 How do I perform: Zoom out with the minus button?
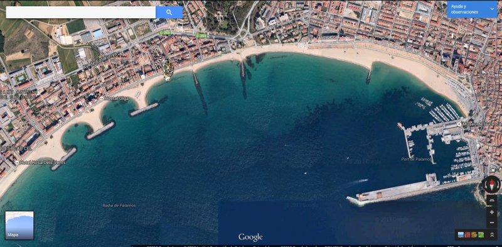click(x=492, y=222)
